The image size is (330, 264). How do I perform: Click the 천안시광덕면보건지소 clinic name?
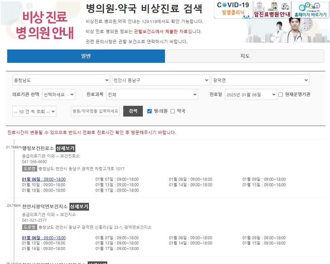point(45,207)
